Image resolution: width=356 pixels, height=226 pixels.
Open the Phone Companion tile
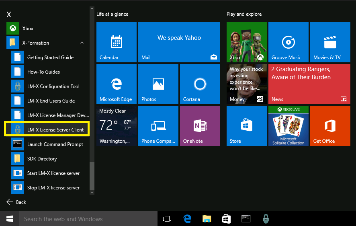(158, 126)
